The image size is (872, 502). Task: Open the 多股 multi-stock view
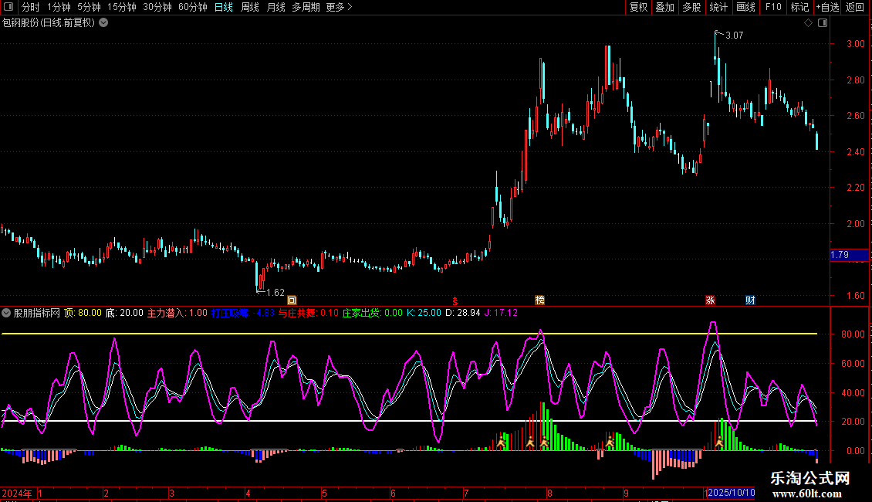691,7
